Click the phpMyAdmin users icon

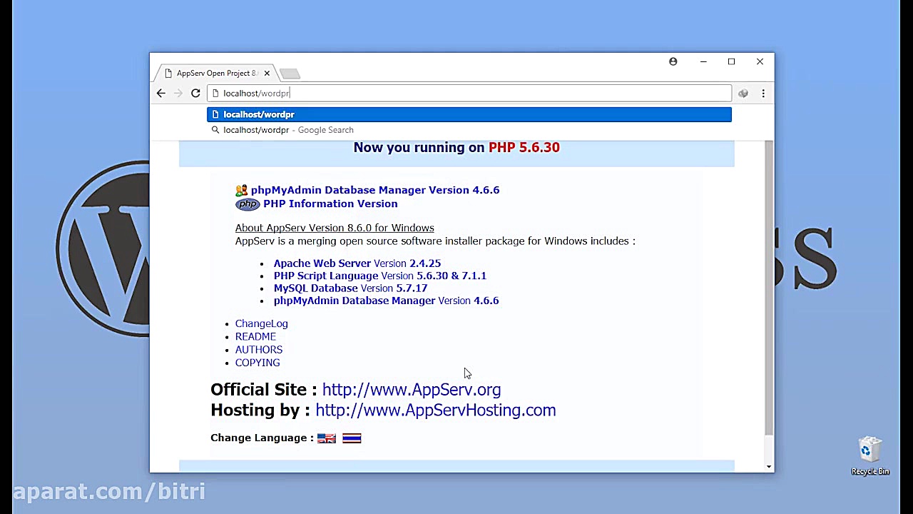tap(242, 190)
